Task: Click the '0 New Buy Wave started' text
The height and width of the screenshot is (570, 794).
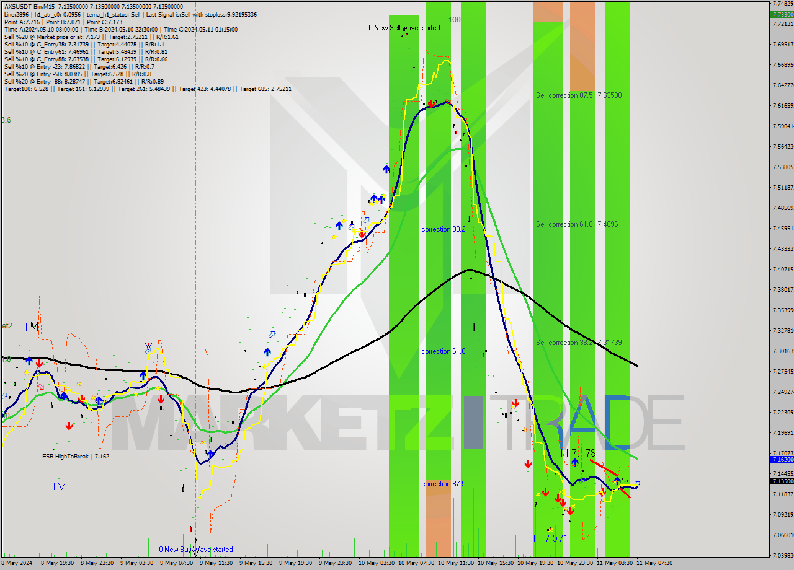Action: pos(196,550)
